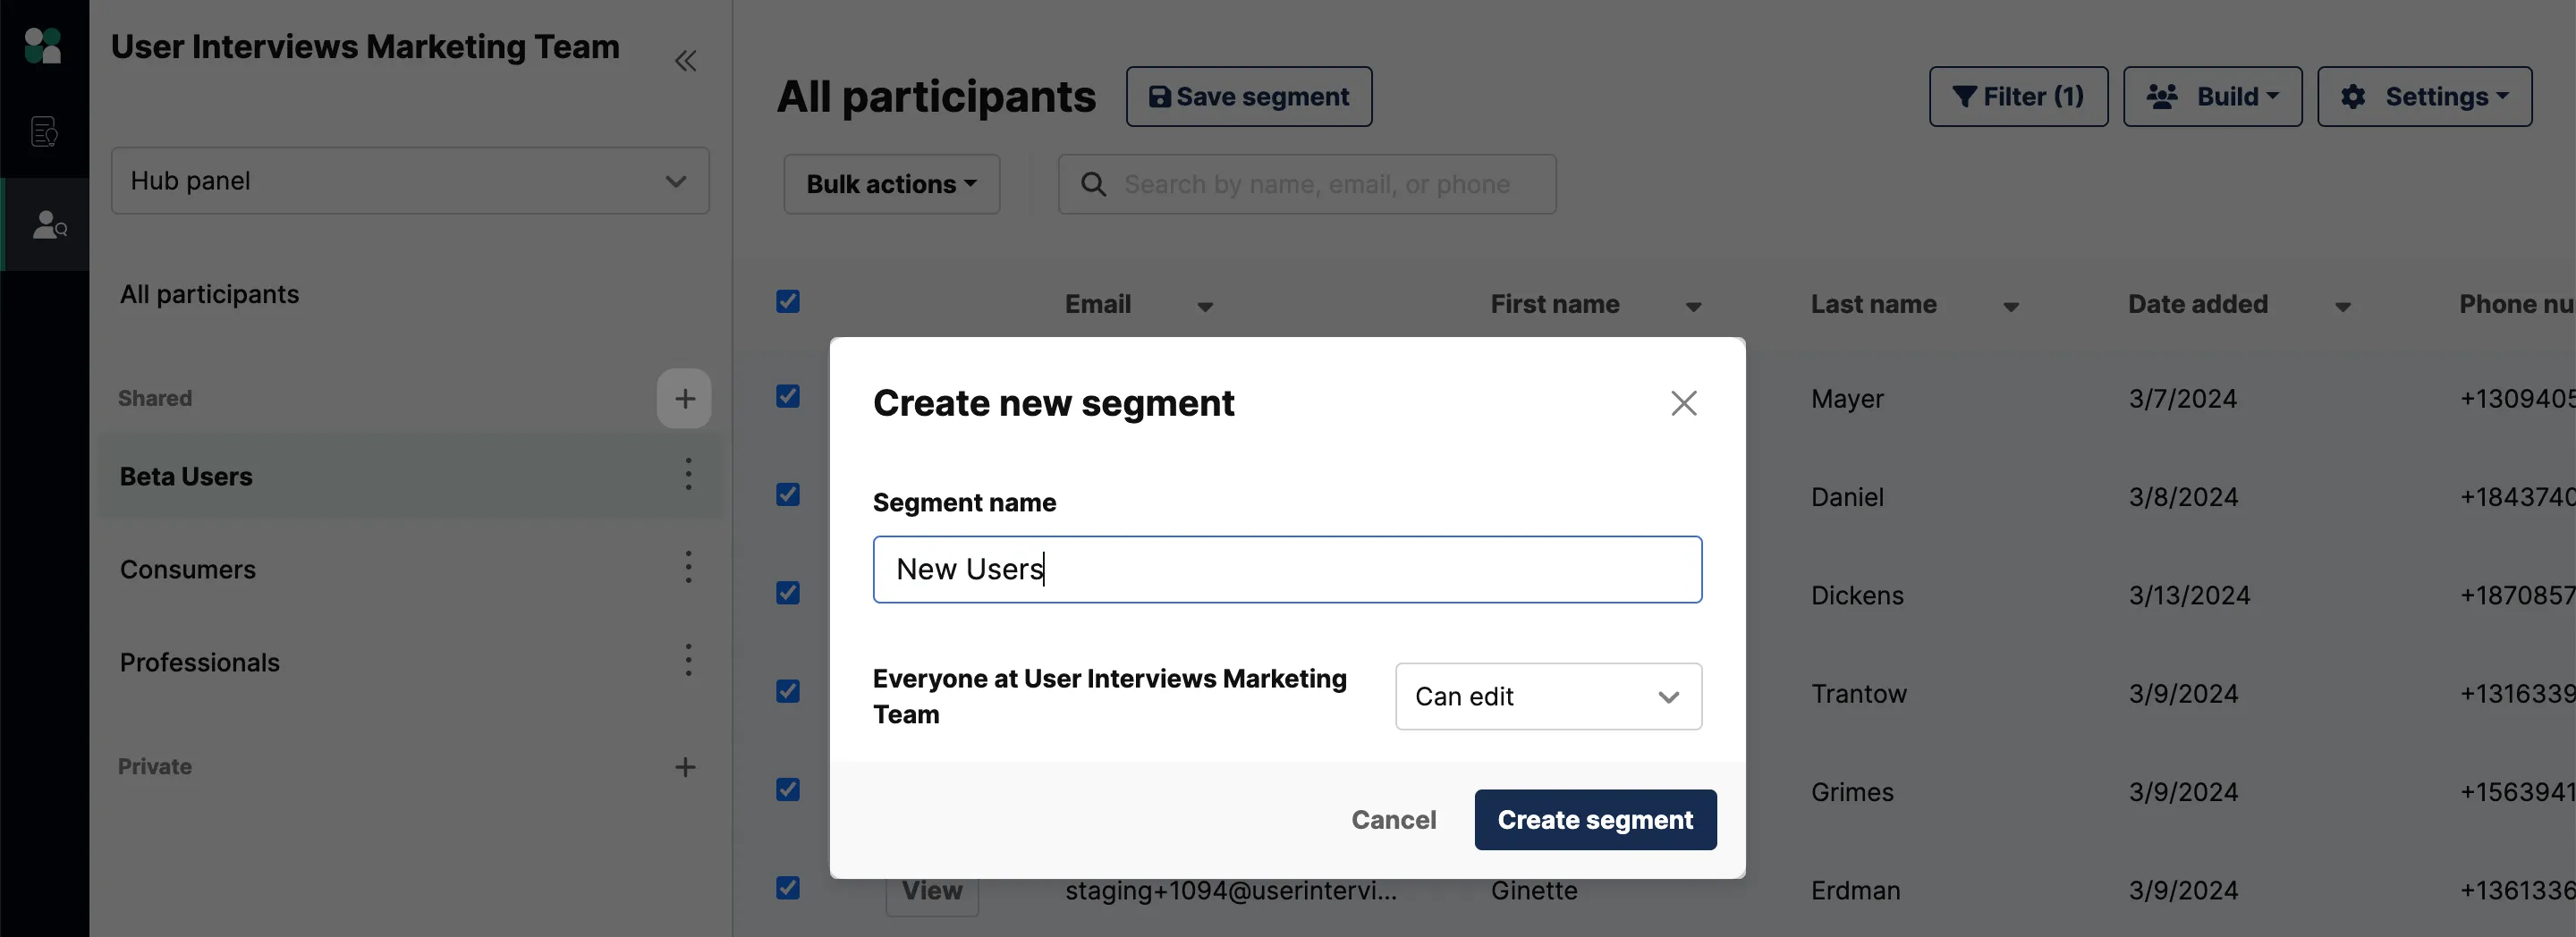Open the Hub panel dropdown
The height and width of the screenshot is (937, 2576).
pos(410,181)
